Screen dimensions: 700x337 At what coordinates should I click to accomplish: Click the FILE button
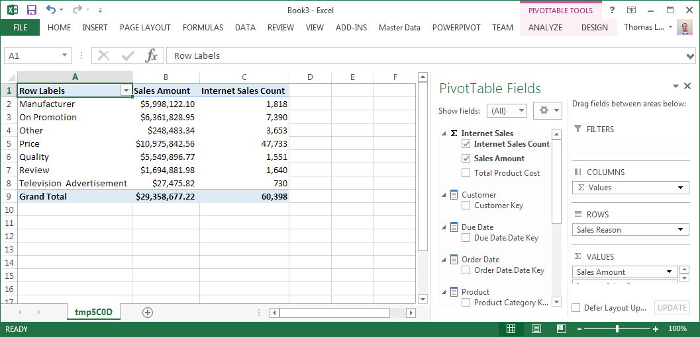tap(20, 28)
